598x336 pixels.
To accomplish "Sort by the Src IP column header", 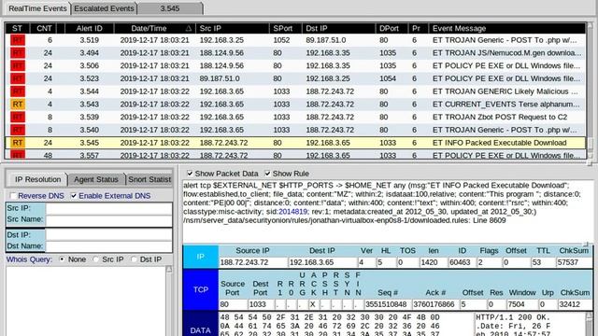I will (x=233, y=28).
